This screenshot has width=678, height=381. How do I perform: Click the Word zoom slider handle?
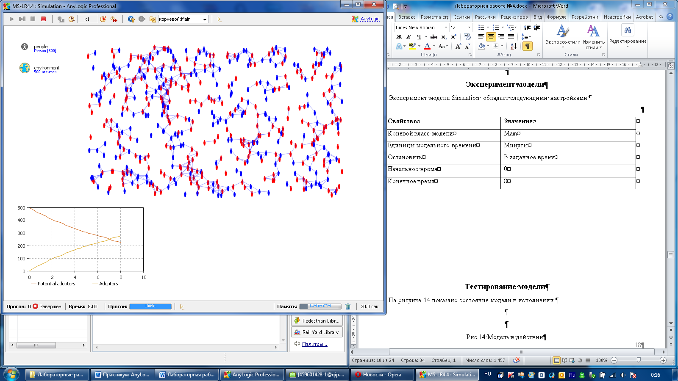coord(639,360)
